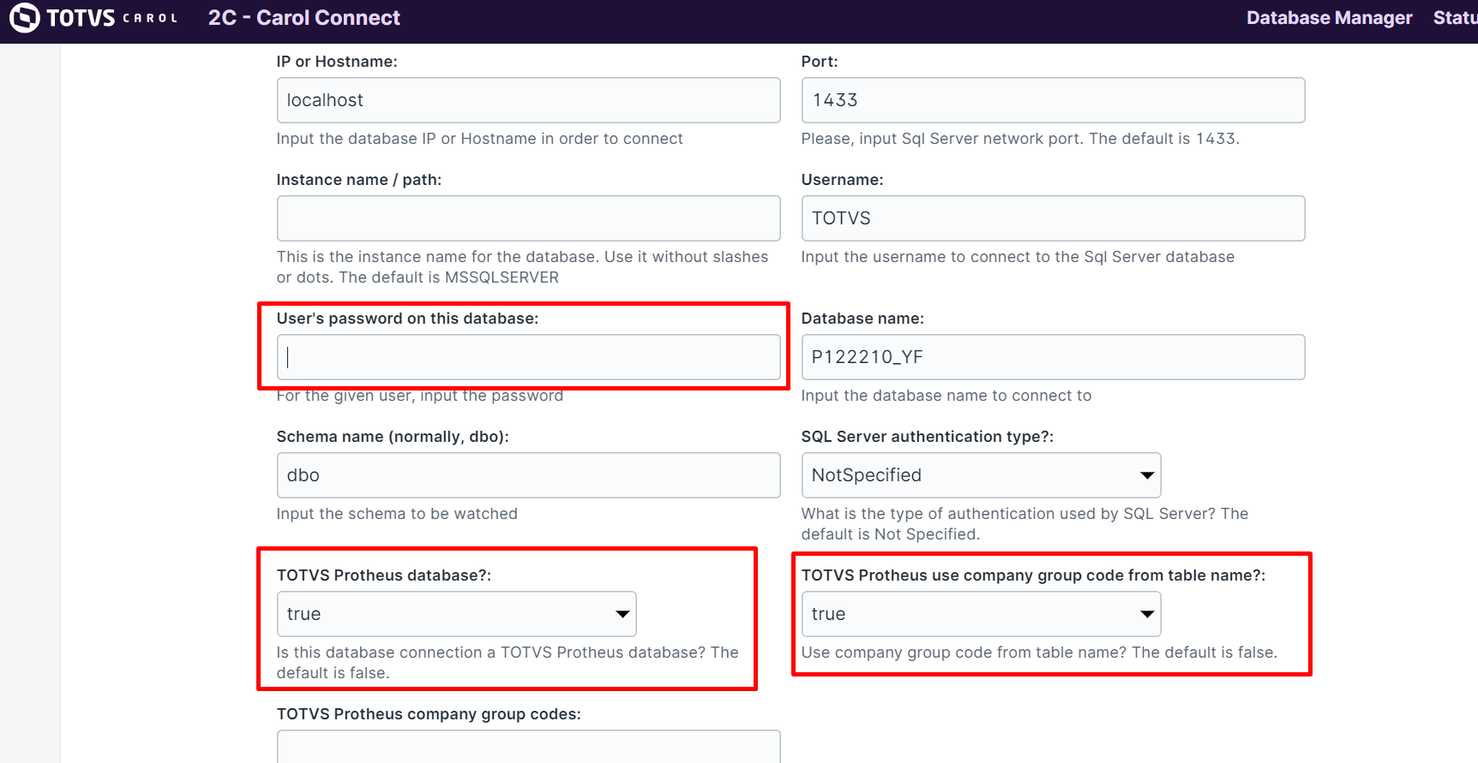Click the 2C - Carol Connect title

tap(303, 18)
